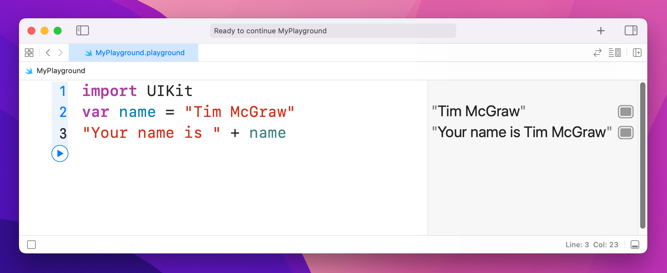
Task: Click the results sidebar vertical scrollbar
Action: click(x=642, y=155)
